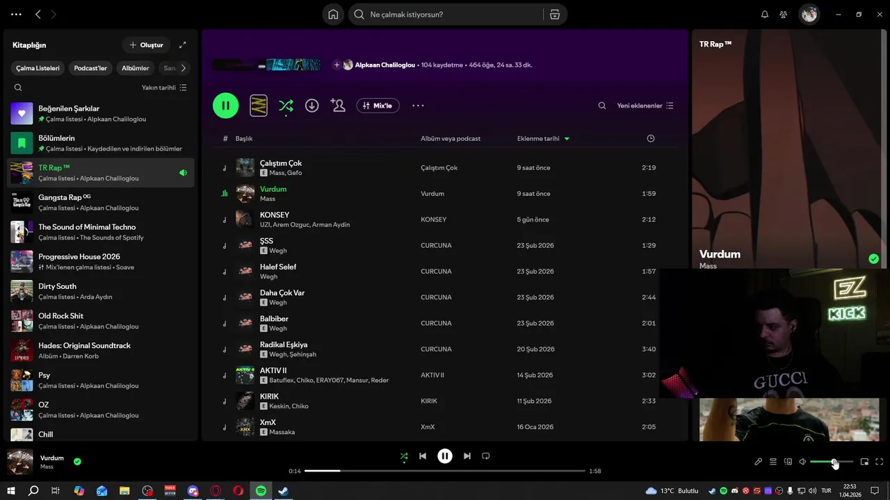Sort by the Eklenme tarihi column
Viewport: 890px width, 500px height.
coord(543,138)
